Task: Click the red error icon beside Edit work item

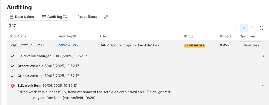Action: [x=13, y=85]
